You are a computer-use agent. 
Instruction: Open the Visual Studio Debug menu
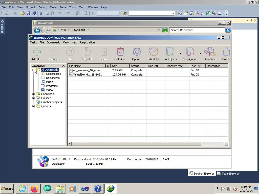click(x=42, y=7)
